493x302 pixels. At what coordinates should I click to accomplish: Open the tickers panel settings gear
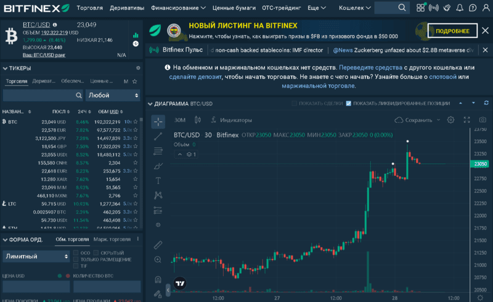point(138,68)
